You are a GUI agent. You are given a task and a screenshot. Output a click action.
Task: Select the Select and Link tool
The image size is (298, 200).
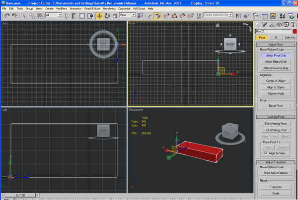pos(24,16)
